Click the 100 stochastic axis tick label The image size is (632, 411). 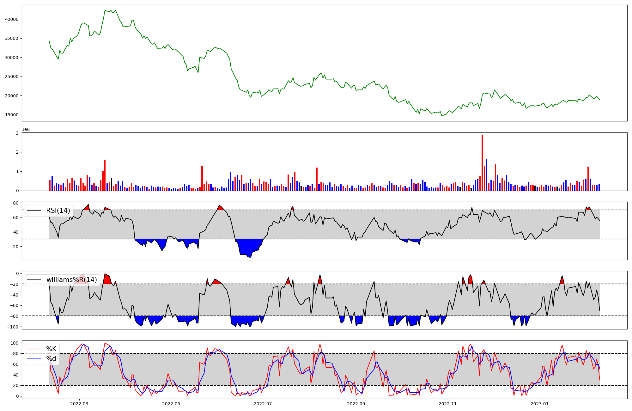point(15,343)
